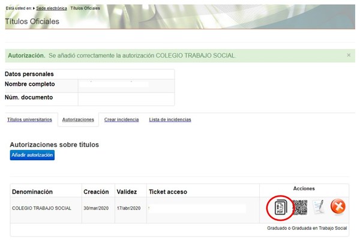Delete authorization with the red X icon
The height and width of the screenshot is (243, 360).
[338, 208]
